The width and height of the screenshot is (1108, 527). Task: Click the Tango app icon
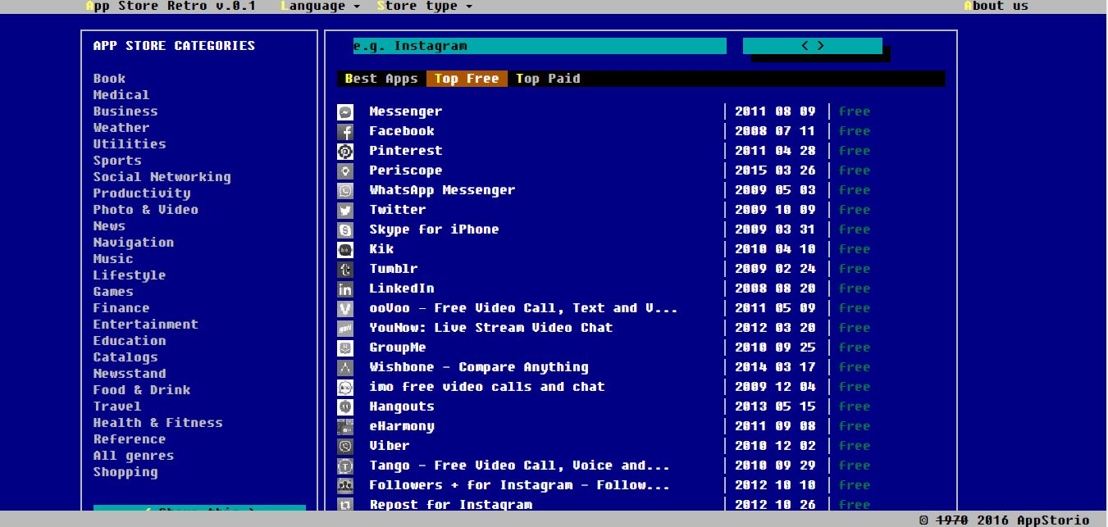pos(345,466)
